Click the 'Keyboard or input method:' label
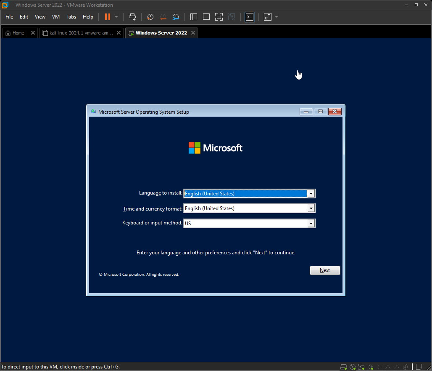432x371 pixels. click(152, 223)
